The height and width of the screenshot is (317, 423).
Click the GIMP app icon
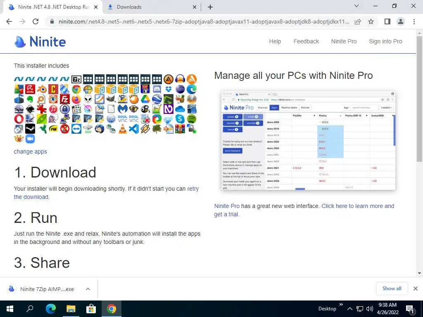[111, 99]
